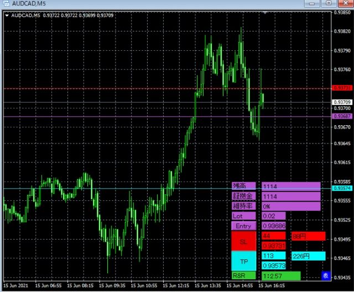Select the Entry price field 0.93686
Screen dimensions: 354x292
(274, 226)
